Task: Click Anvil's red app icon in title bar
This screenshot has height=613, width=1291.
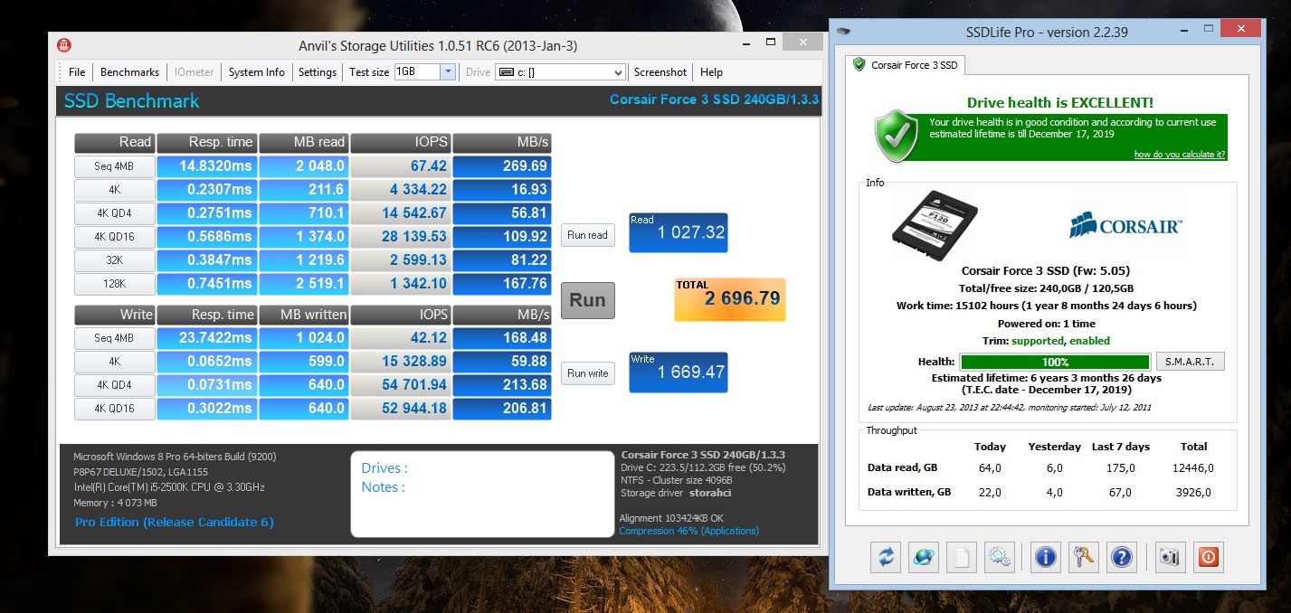Action: tap(64, 45)
